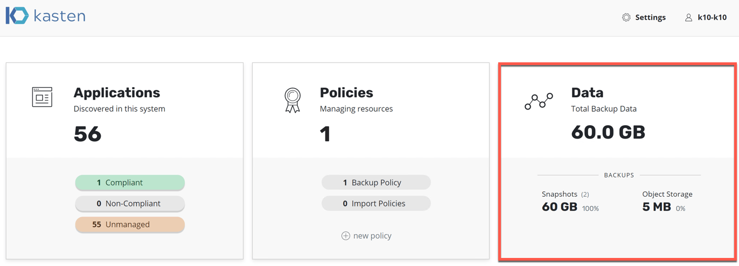The image size is (739, 266).
Task: Click the Applications window icon
Action: click(x=42, y=97)
